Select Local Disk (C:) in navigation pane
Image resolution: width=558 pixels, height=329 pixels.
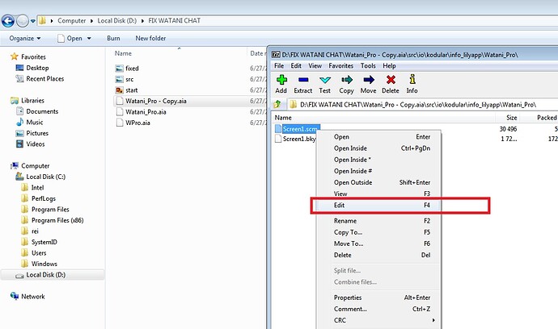45,177
